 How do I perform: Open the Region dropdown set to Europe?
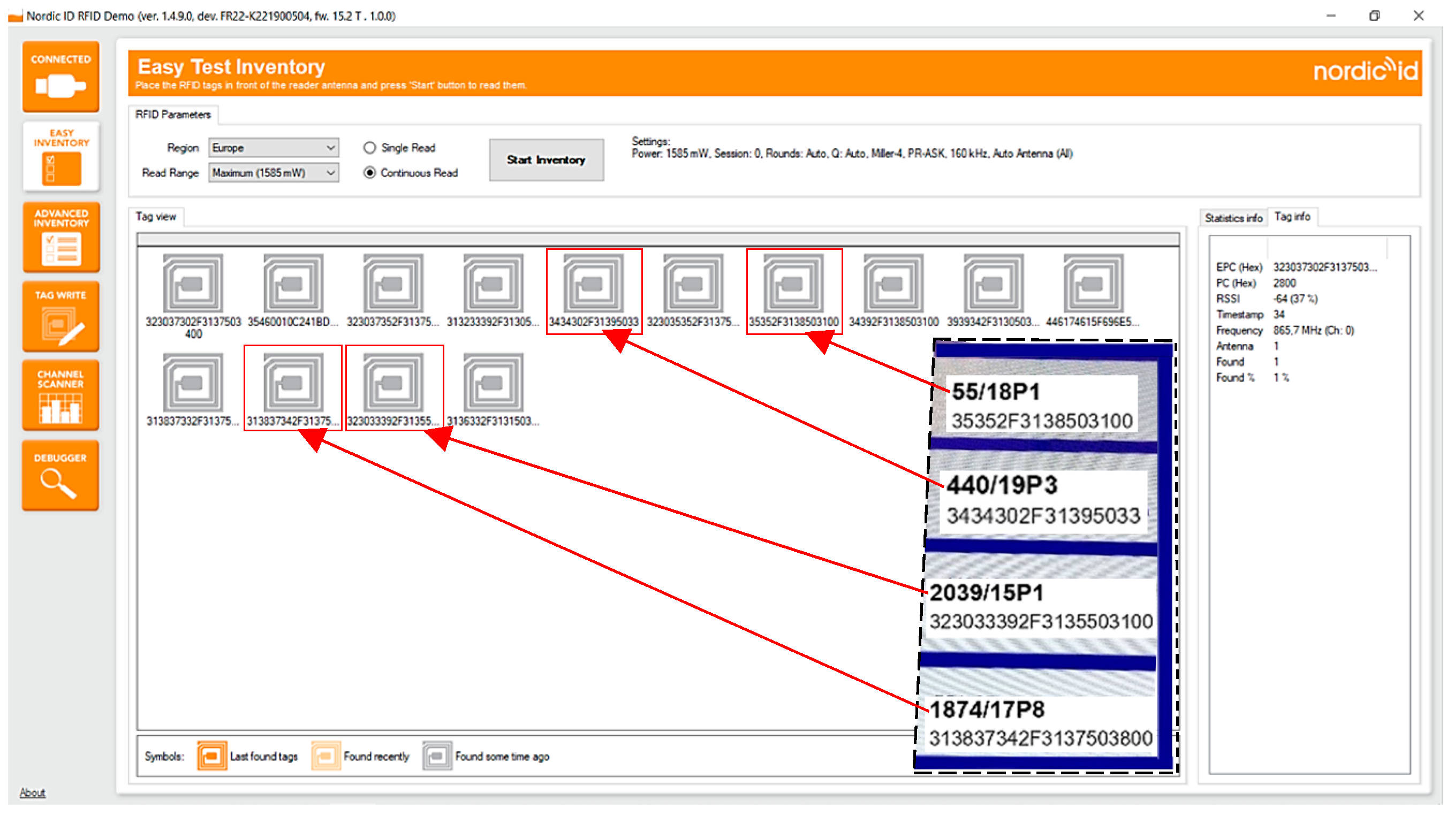point(274,148)
